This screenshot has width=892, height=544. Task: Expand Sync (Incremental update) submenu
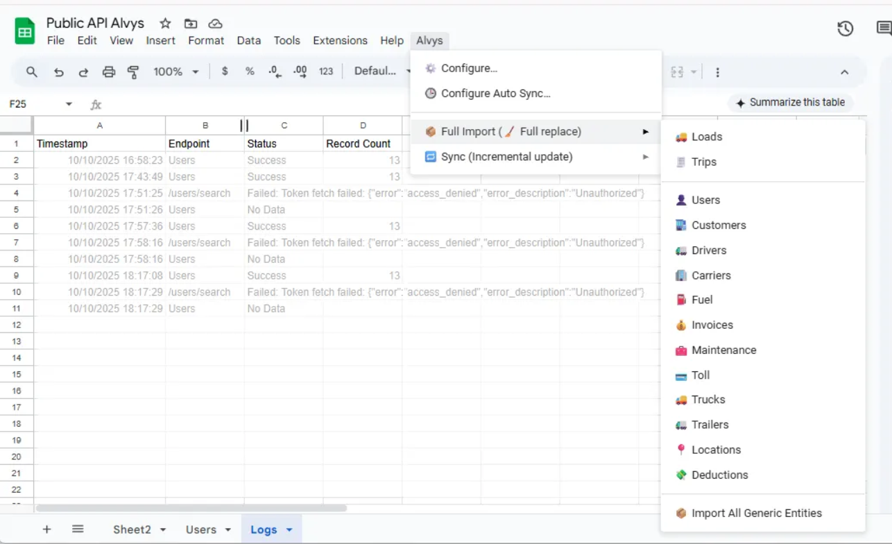click(536, 157)
